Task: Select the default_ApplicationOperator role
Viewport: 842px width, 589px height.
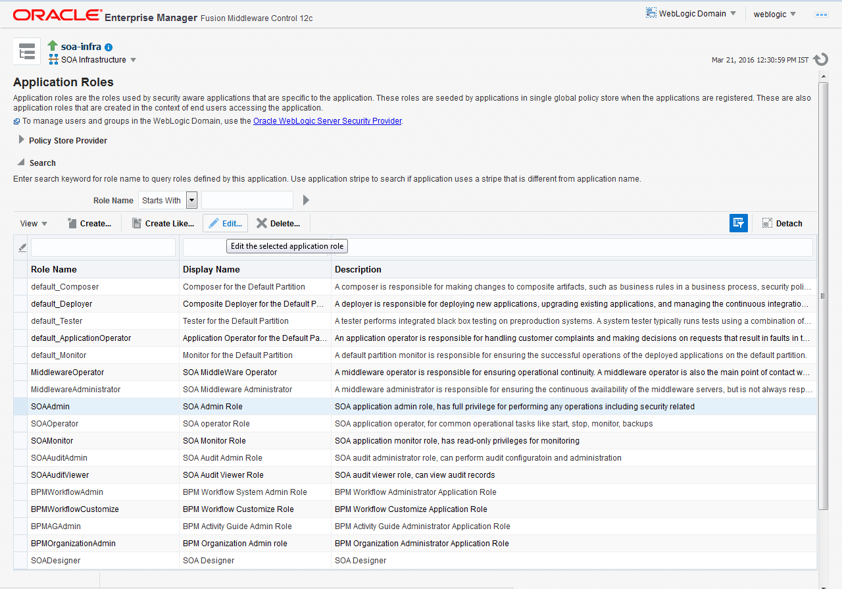Action: (81, 338)
